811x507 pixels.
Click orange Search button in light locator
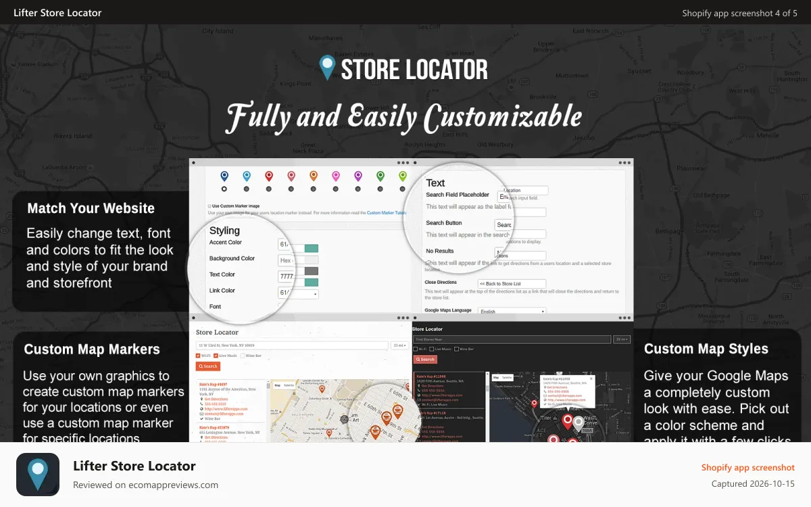click(x=207, y=366)
